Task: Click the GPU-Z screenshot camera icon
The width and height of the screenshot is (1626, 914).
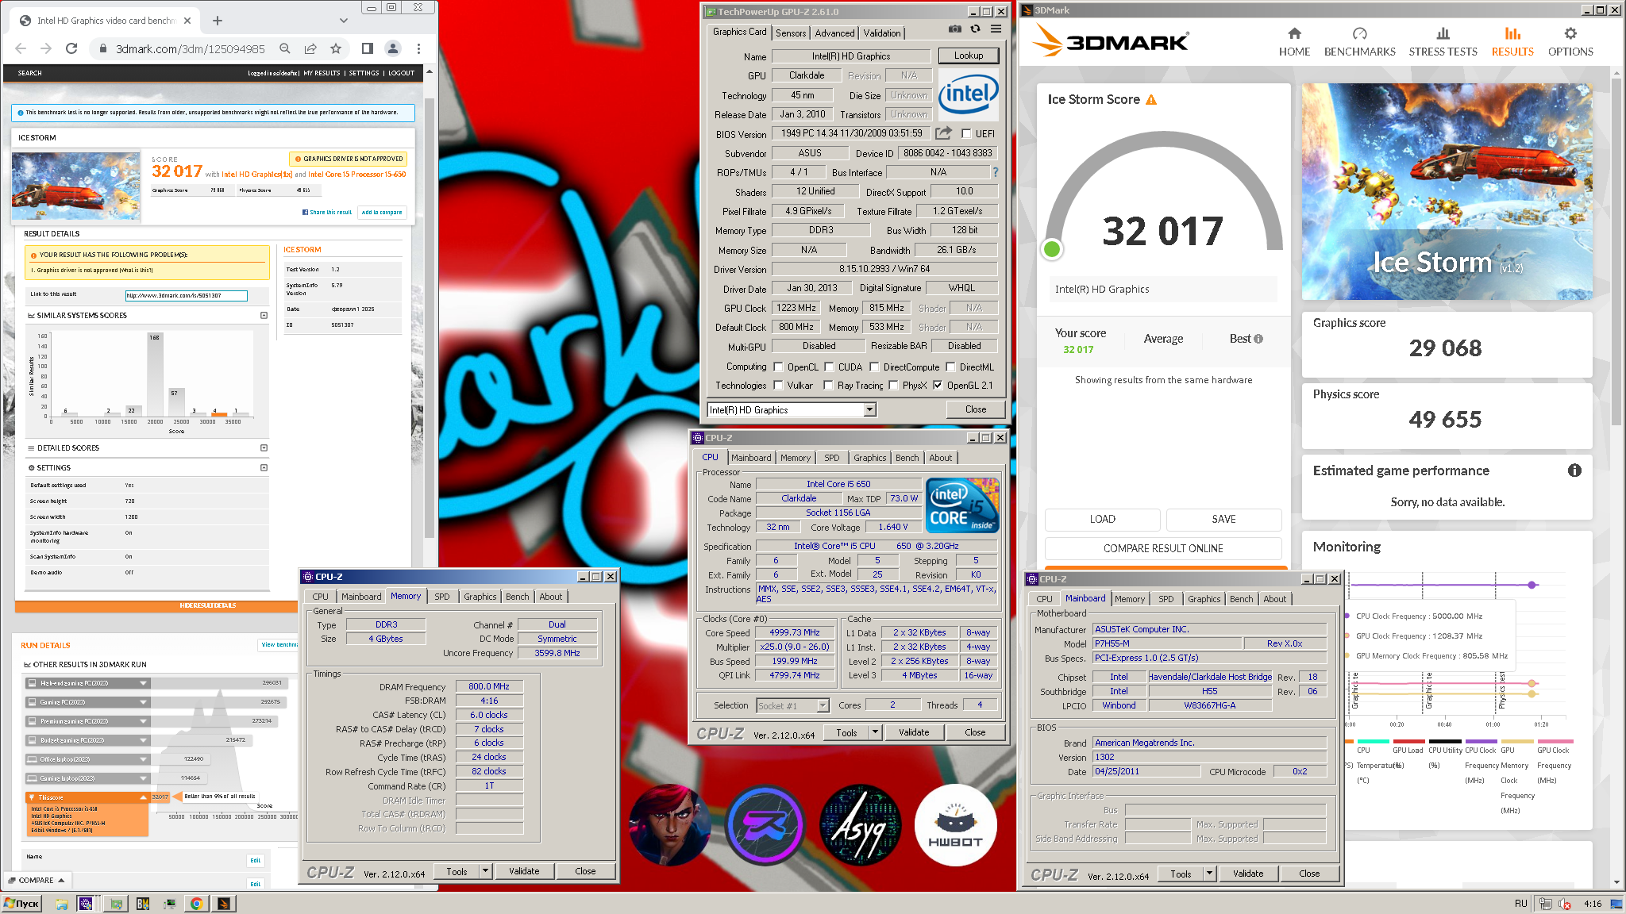Action: [954, 29]
